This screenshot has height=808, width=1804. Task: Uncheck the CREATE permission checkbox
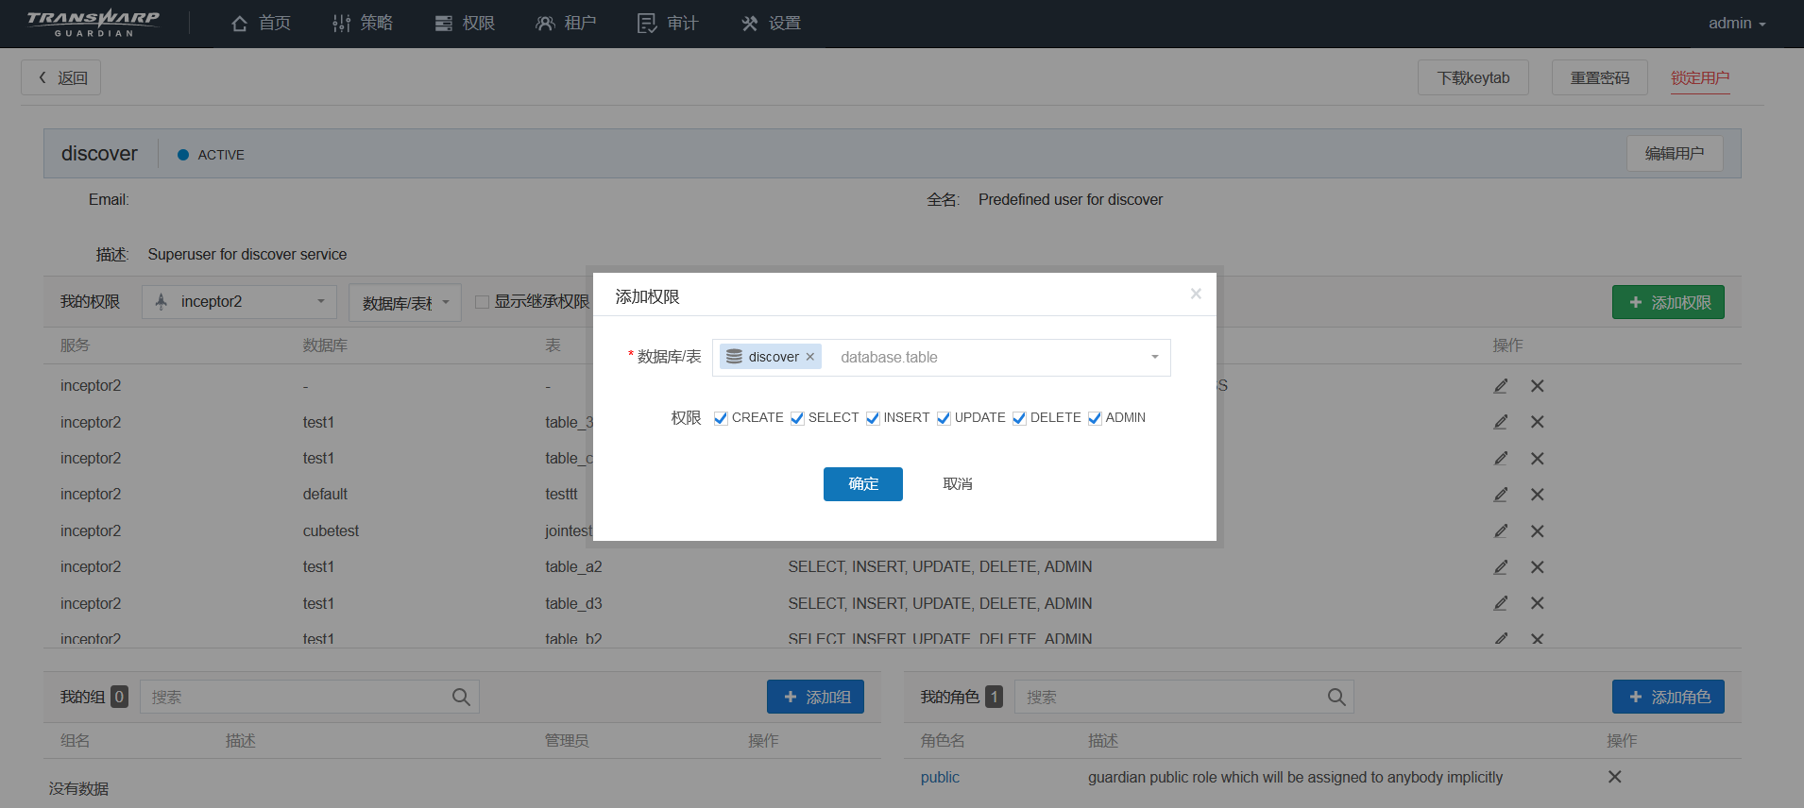[x=721, y=418]
